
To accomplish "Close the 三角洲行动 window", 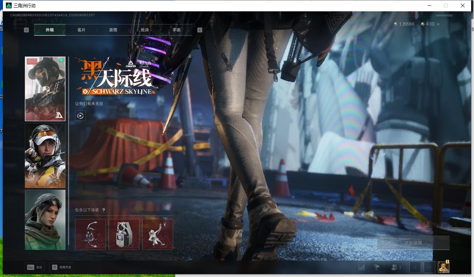I will point(463,5).
